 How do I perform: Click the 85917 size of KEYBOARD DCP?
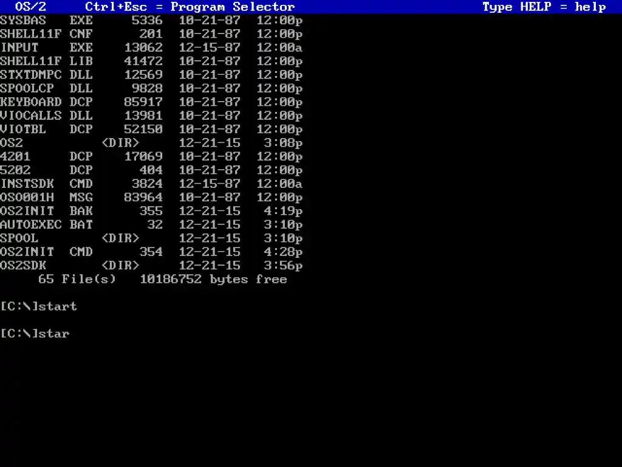tap(143, 102)
